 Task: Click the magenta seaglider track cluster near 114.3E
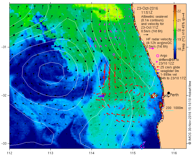point(102,96)
